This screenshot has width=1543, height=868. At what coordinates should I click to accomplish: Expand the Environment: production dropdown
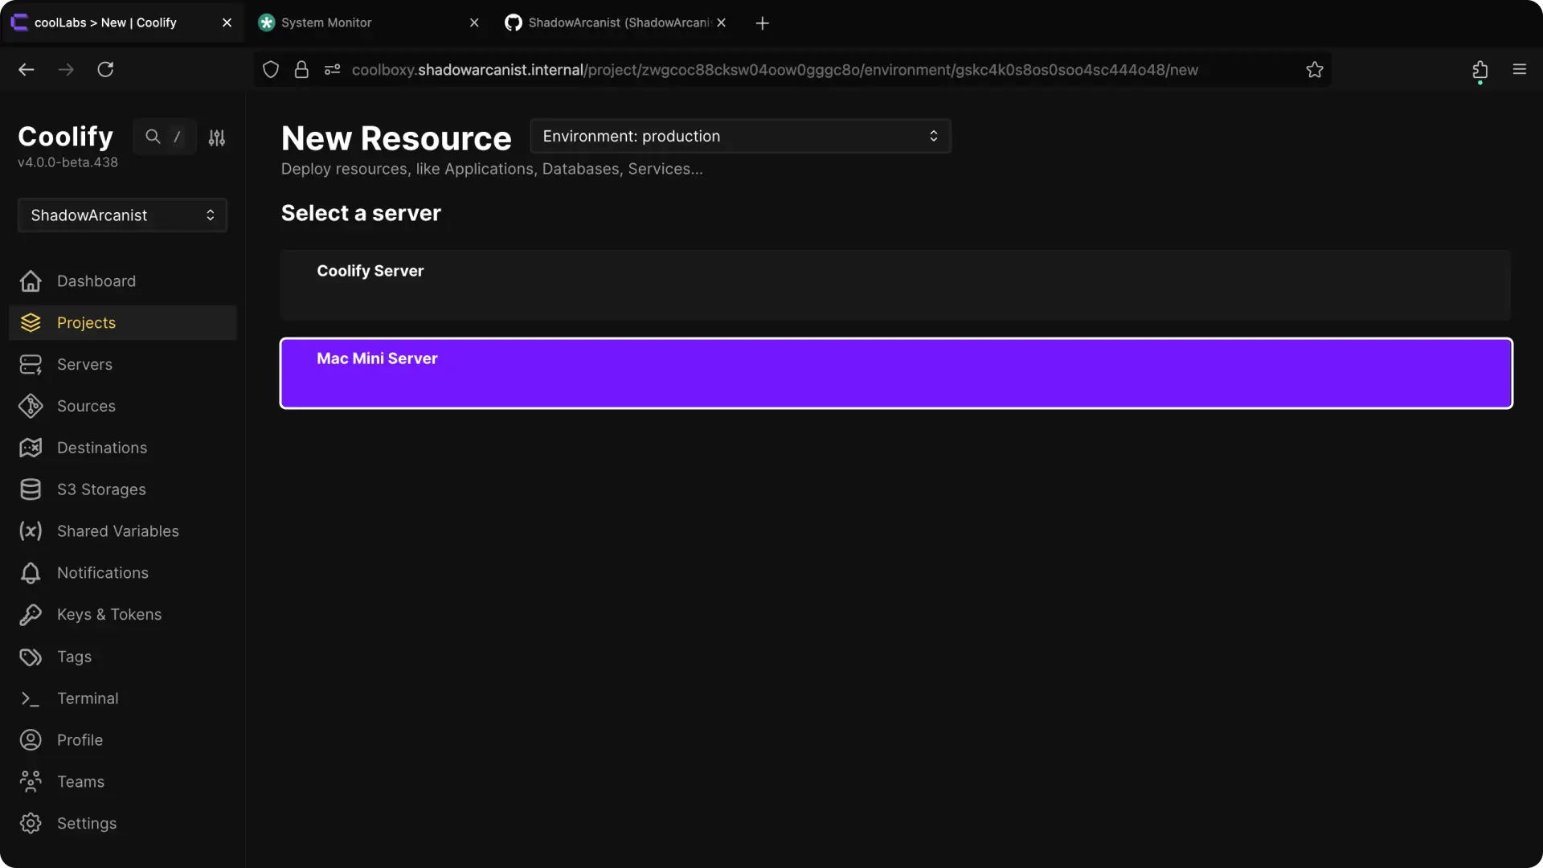click(740, 136)
